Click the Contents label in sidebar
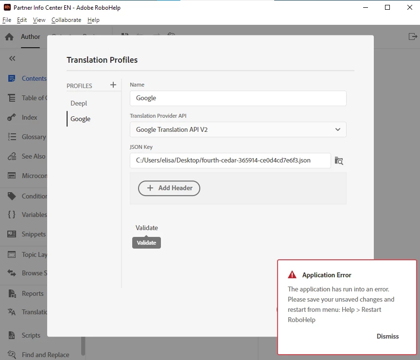420x360 pixels. coord(34,78)
